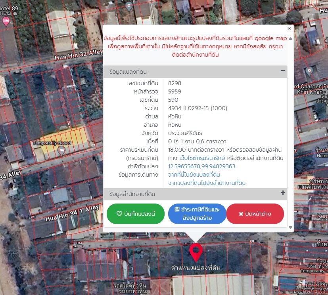Click the blue ชำระภาษีที่ดินและสิ่งปลูกสร้าง button
328x295 pixels.
coord(197,213)
